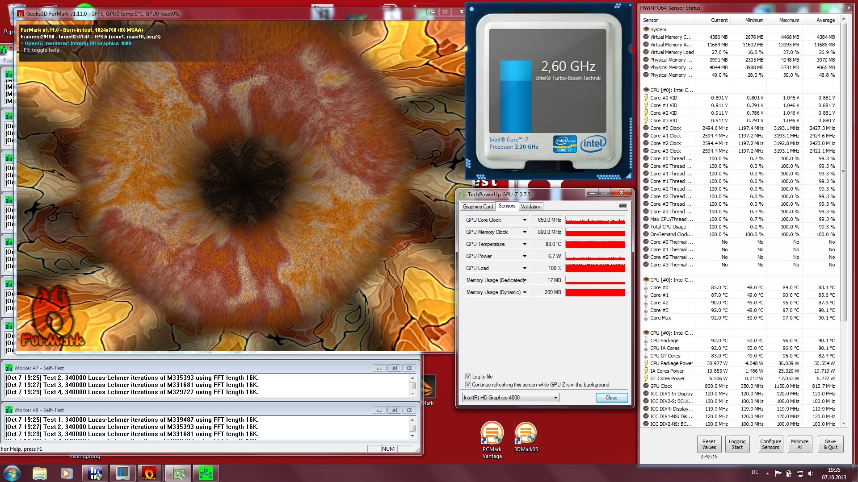Click the thermometer icon beside CPU Package
Screen dimensions: 858x482
pyautogui.click(x=646, y=341)
